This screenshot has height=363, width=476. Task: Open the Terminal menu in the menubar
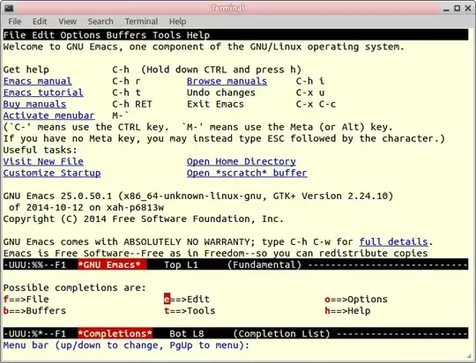click(x=141, y=21)
